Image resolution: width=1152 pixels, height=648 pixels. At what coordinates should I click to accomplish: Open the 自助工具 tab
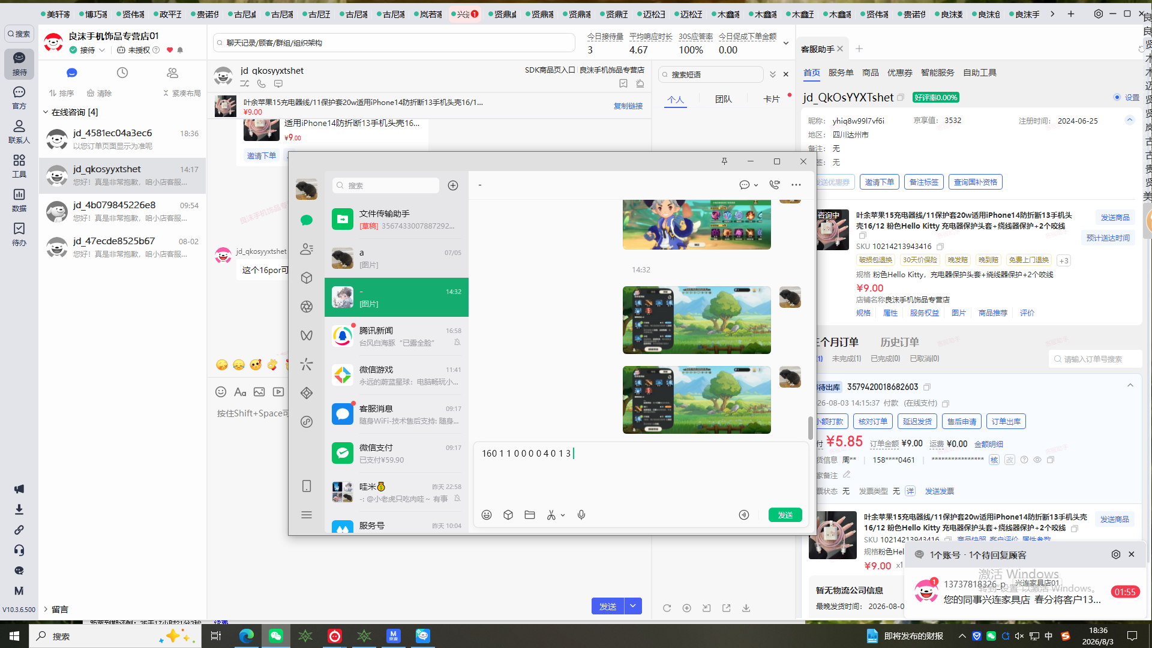[x=980, y=73]
